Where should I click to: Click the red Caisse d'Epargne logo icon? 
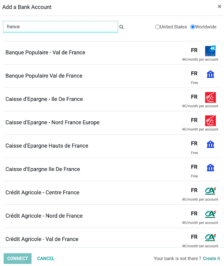(210, 97)
